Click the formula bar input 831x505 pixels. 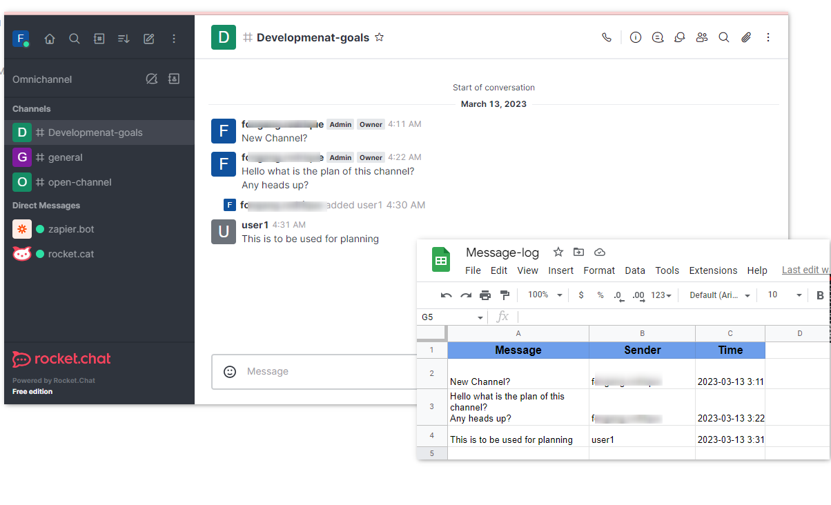point(673,317)
